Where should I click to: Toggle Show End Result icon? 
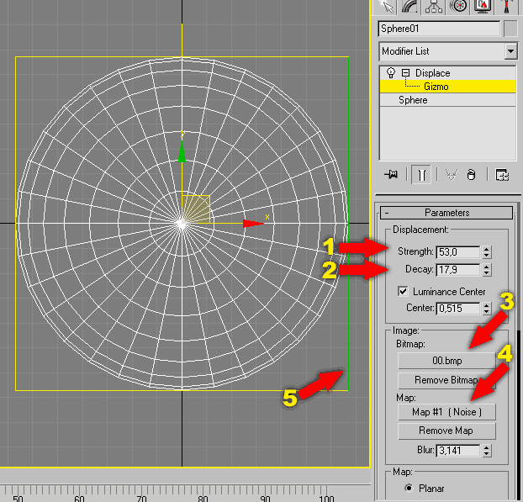(x=421, y=175)
